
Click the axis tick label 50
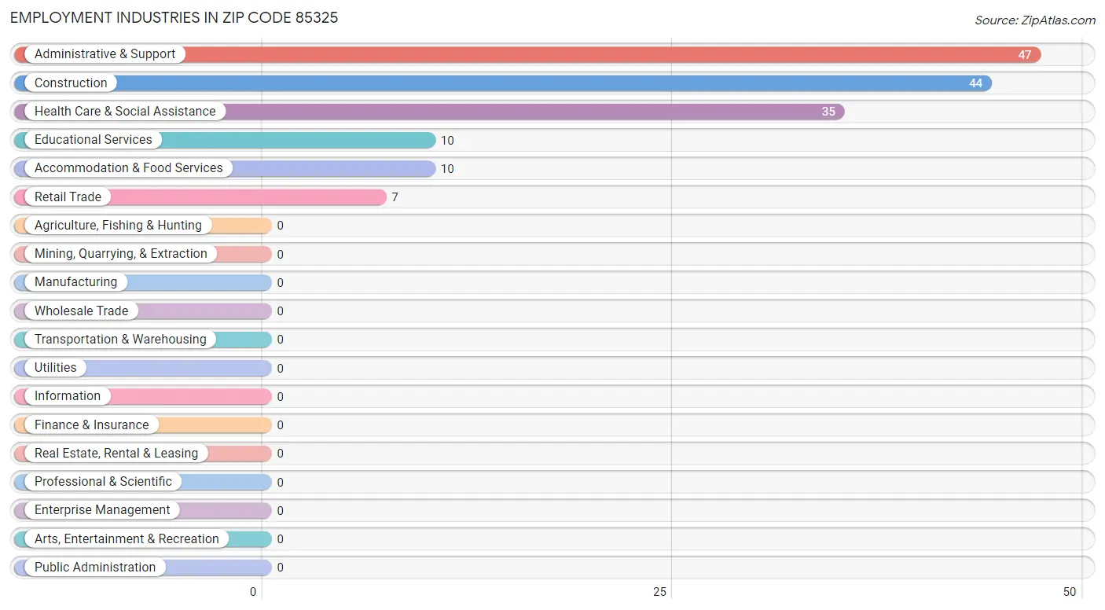click(x=1070, y=592)
